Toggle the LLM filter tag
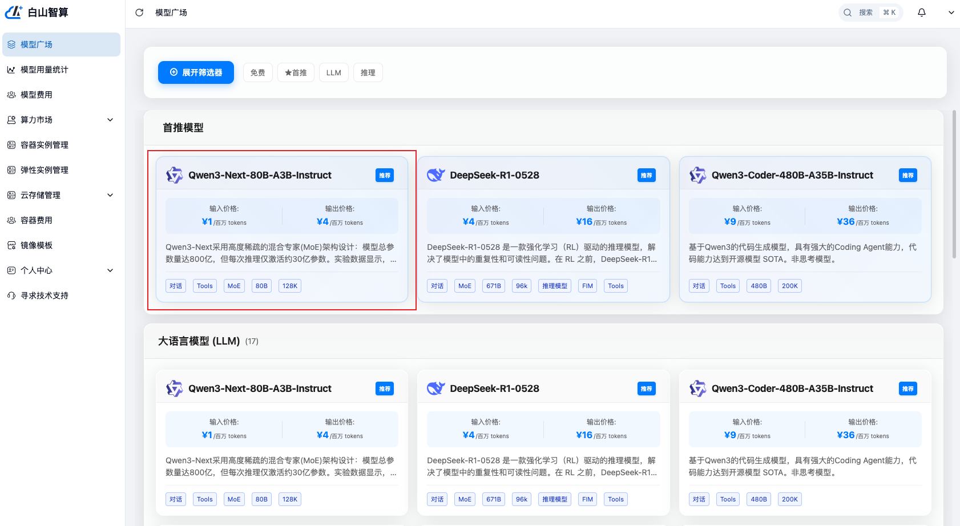 point(333,73)
